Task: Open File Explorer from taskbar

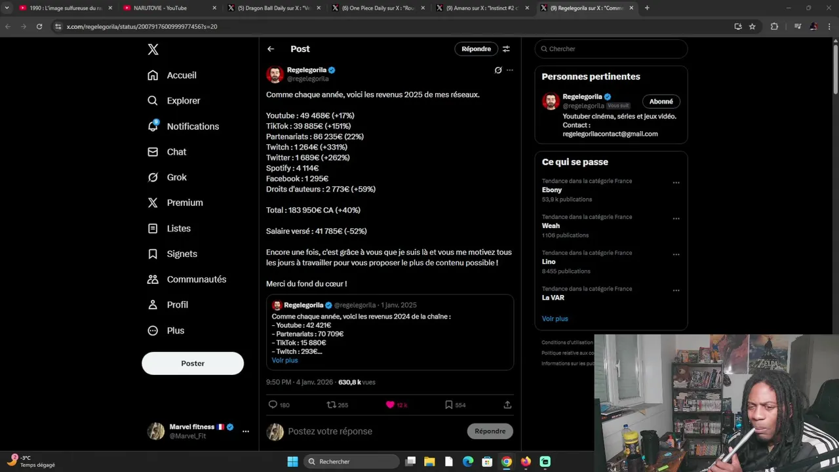Action: 429,462
